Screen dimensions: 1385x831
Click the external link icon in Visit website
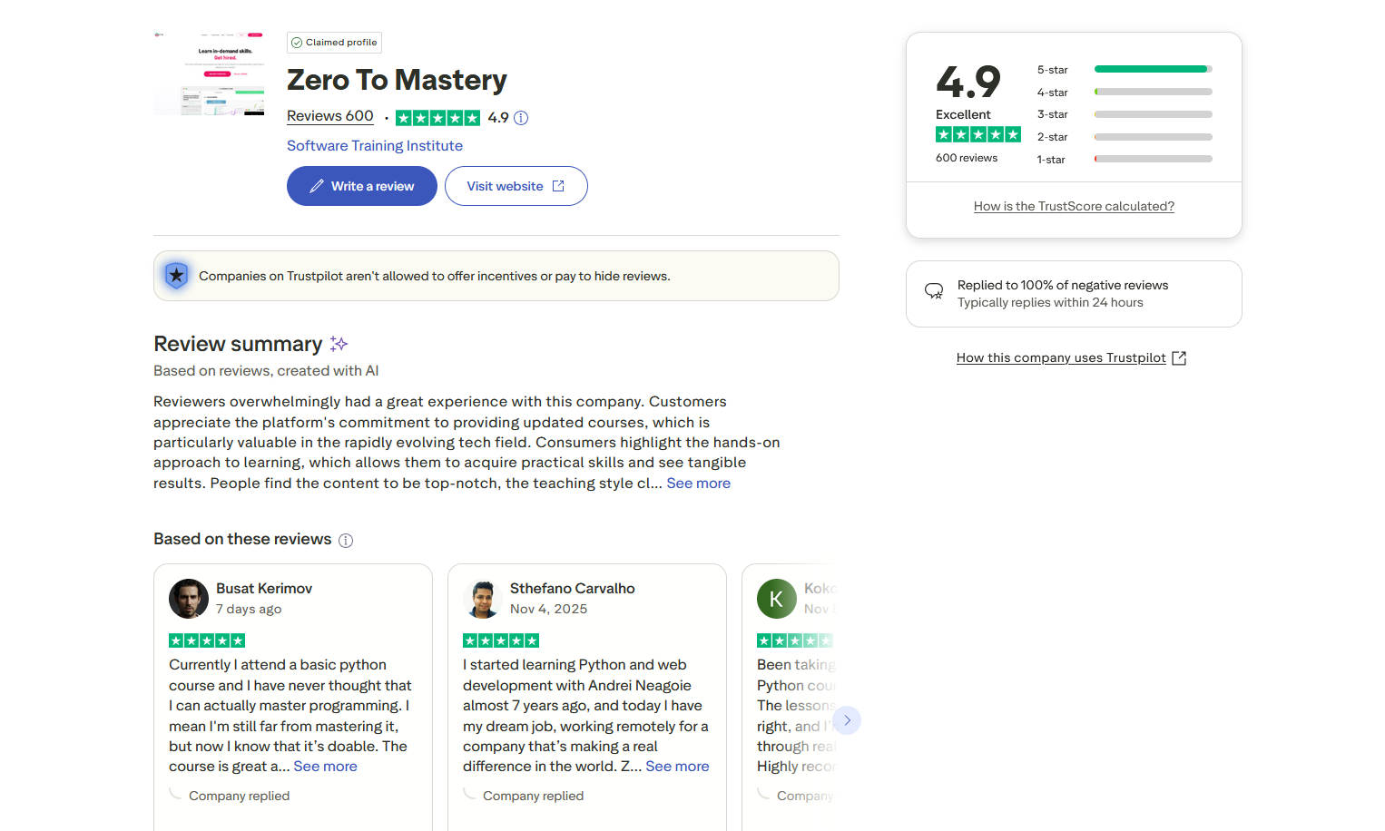(558, 186)
